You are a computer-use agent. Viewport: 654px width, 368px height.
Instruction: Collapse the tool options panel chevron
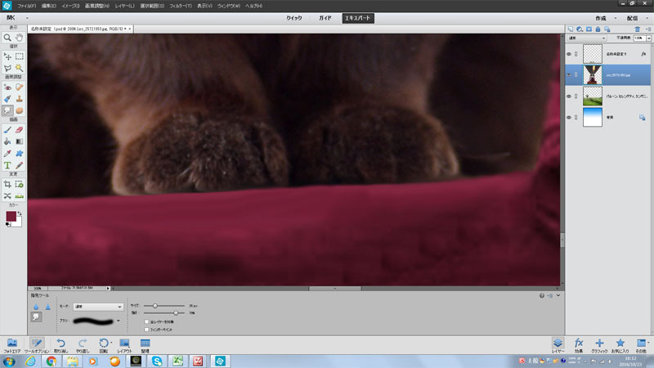tap(558, 295)
